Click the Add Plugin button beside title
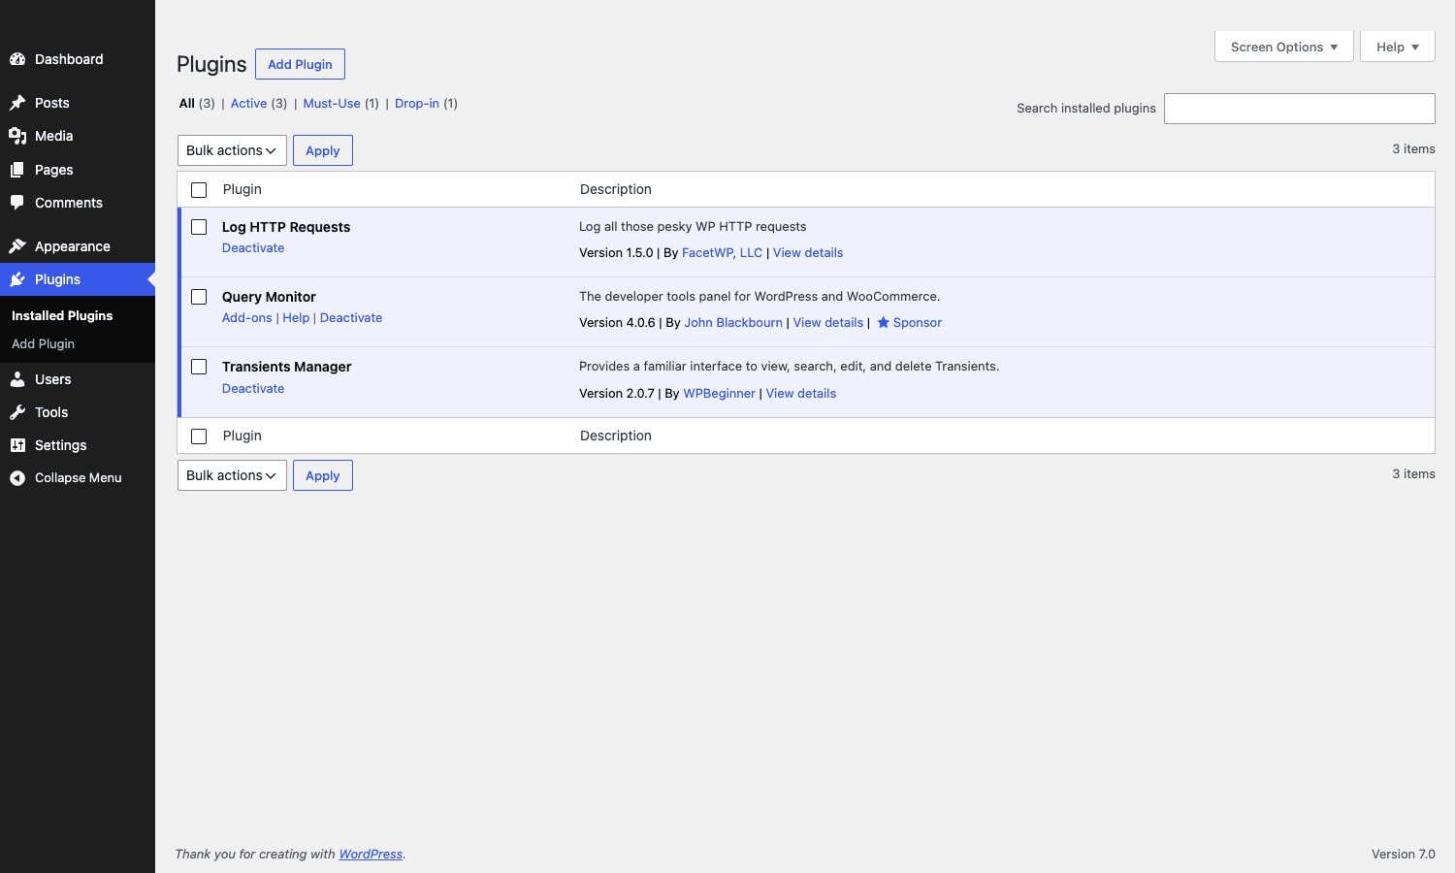1455x873 pixels. pos(300,64)
